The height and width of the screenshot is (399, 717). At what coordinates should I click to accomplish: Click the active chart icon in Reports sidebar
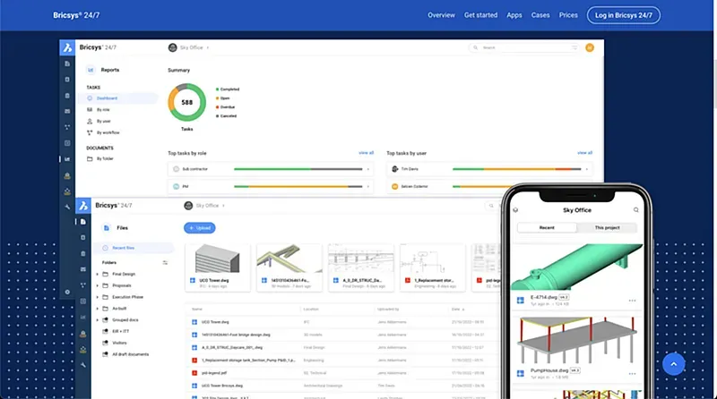67,159
